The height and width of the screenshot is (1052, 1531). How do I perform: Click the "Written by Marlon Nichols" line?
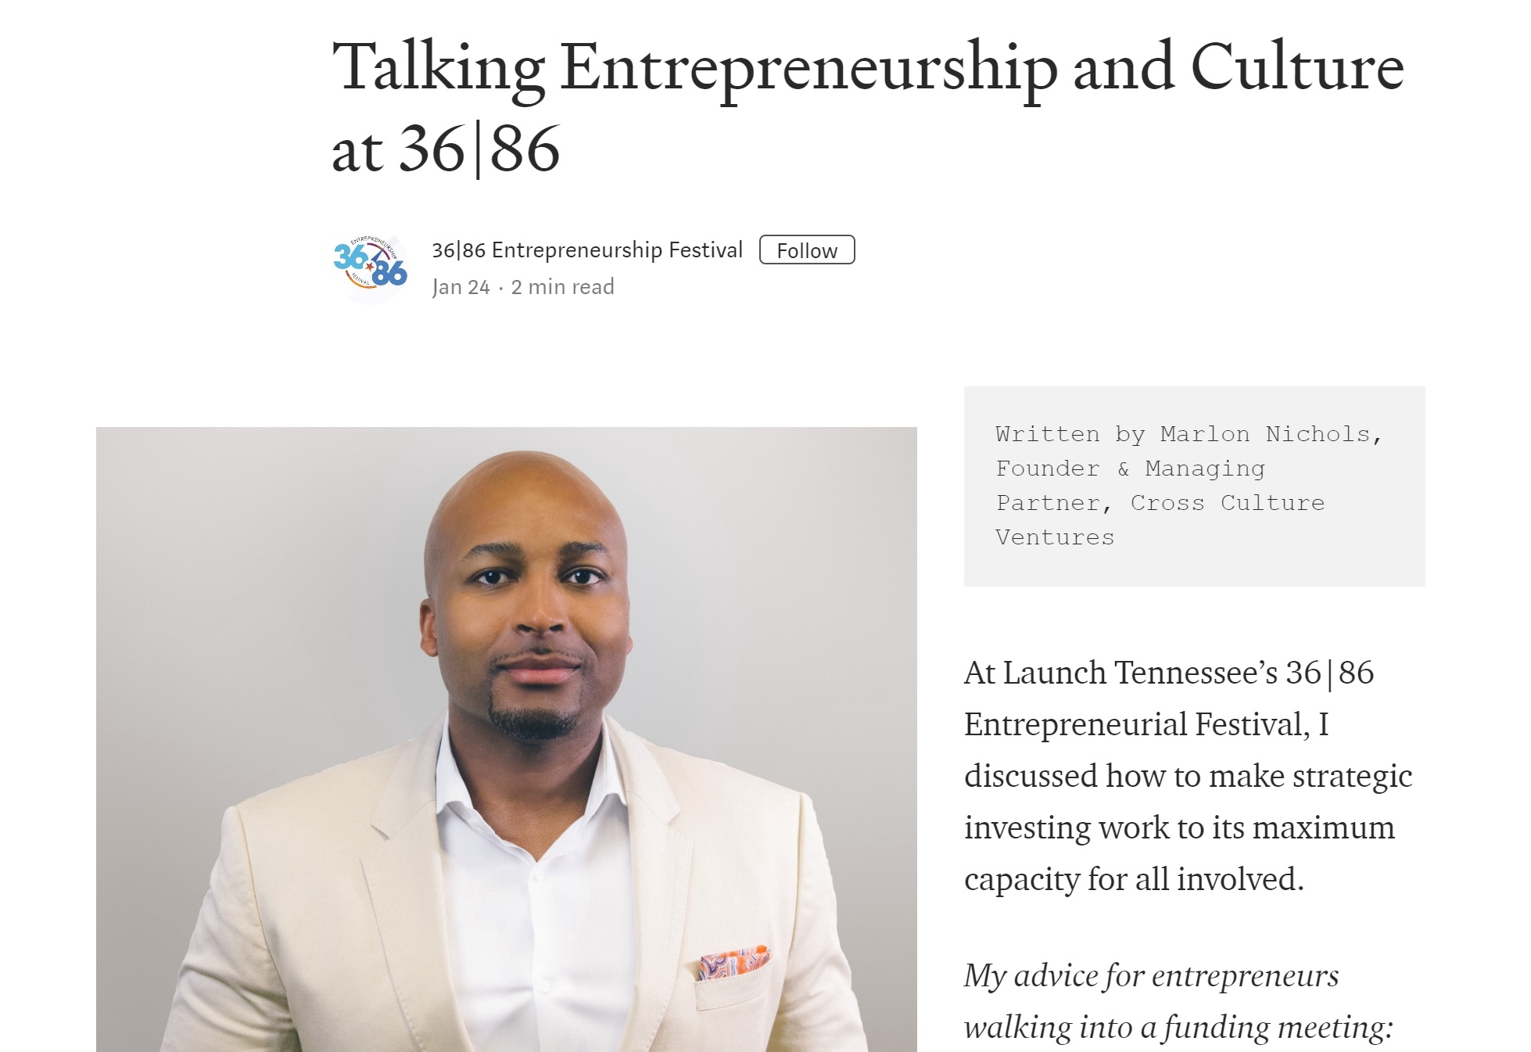[1189, 434]
